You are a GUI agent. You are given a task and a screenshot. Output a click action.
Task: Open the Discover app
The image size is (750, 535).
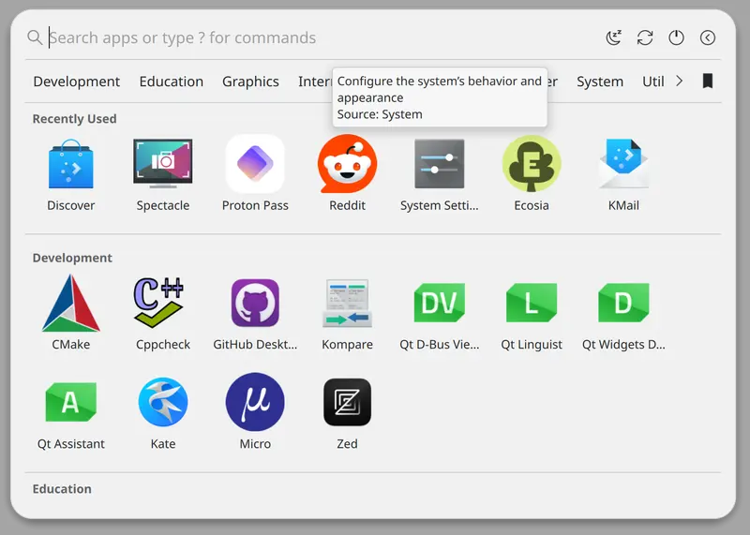(x=71, y=175)
